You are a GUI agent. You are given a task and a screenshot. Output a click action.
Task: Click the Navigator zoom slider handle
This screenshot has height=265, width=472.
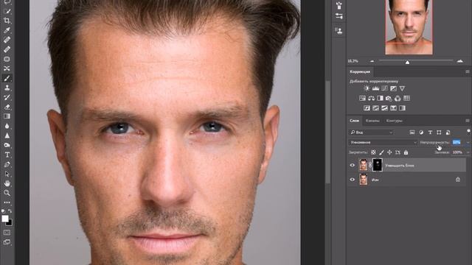pyautogui.click(x=407, y=62)
